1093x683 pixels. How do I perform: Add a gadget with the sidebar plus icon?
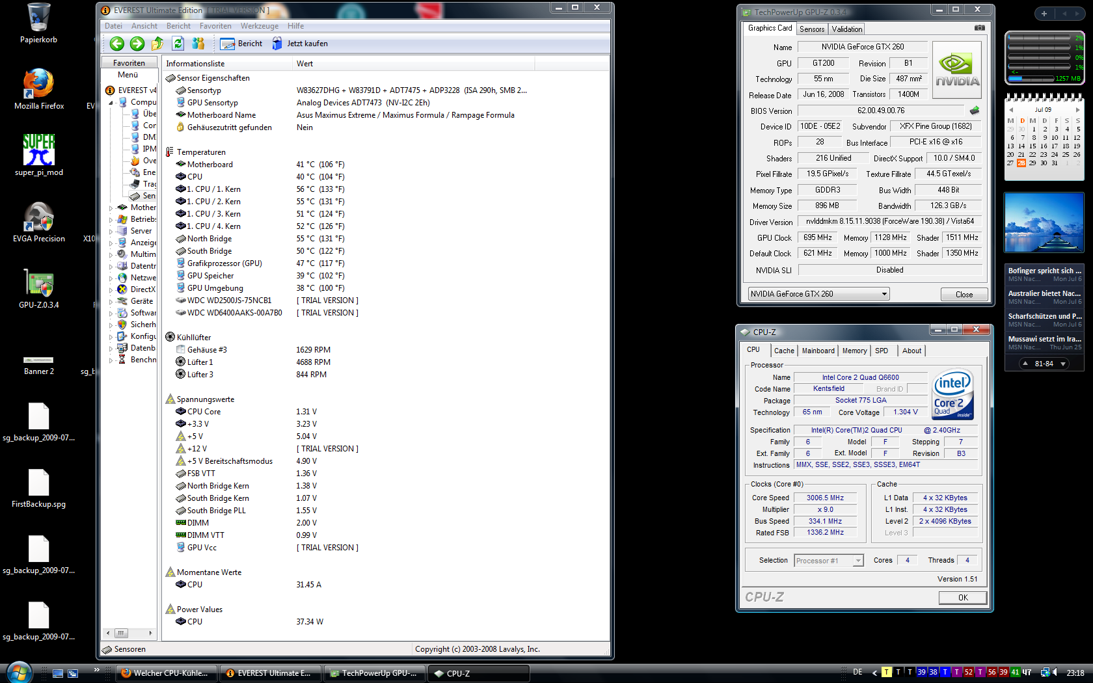click(1044, 14)
